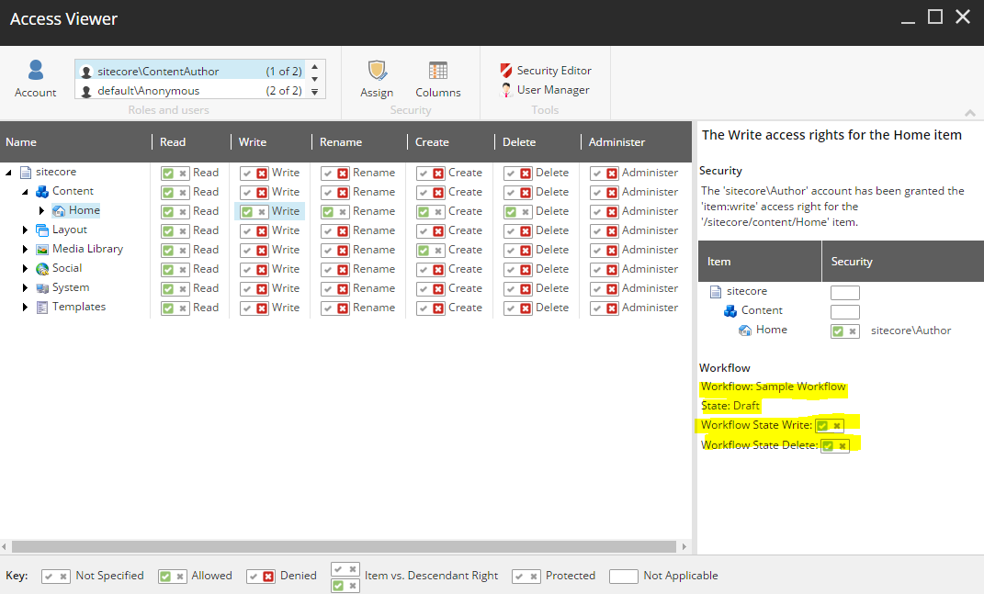
Task: Click the scrollbar left arrow
Action: click(5, 547)
